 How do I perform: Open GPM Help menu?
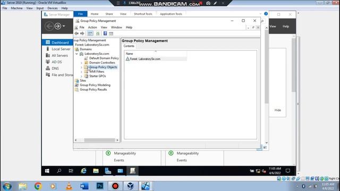point(129,27)
